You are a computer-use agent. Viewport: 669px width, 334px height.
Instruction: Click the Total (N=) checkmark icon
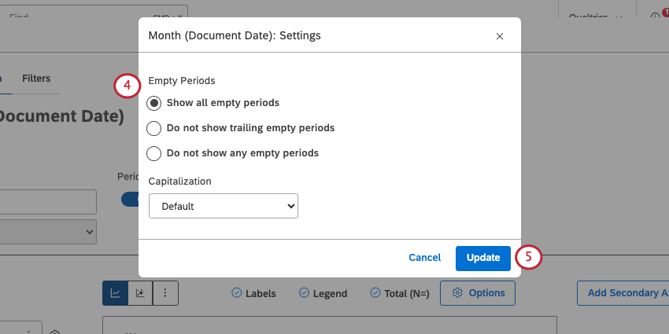[375, 293]
